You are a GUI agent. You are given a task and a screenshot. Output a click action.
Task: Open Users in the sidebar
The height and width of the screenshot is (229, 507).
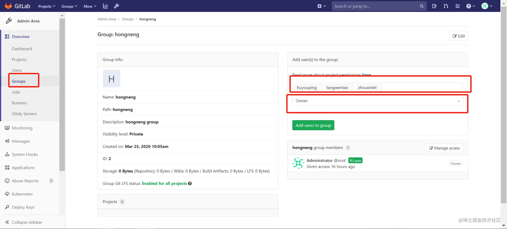[x=17, y=70]
